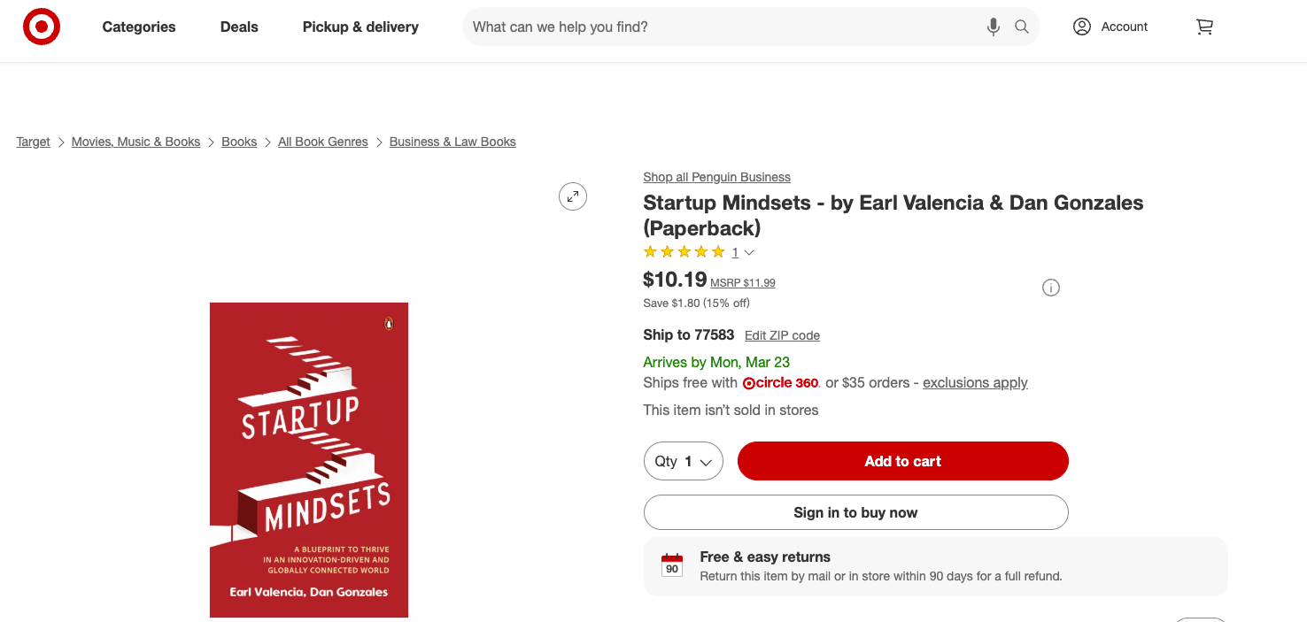Expand the book cover image fullscreen
The height and width of the screenshot is (622, 1307).
[x=573, y=196]
